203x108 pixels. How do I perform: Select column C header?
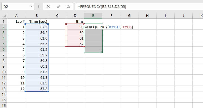click(x=57, y=16)
